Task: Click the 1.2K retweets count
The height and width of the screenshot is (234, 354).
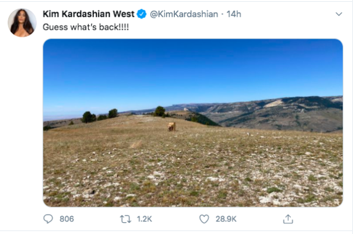Action: pyautogui.click(x=144, y=219)
